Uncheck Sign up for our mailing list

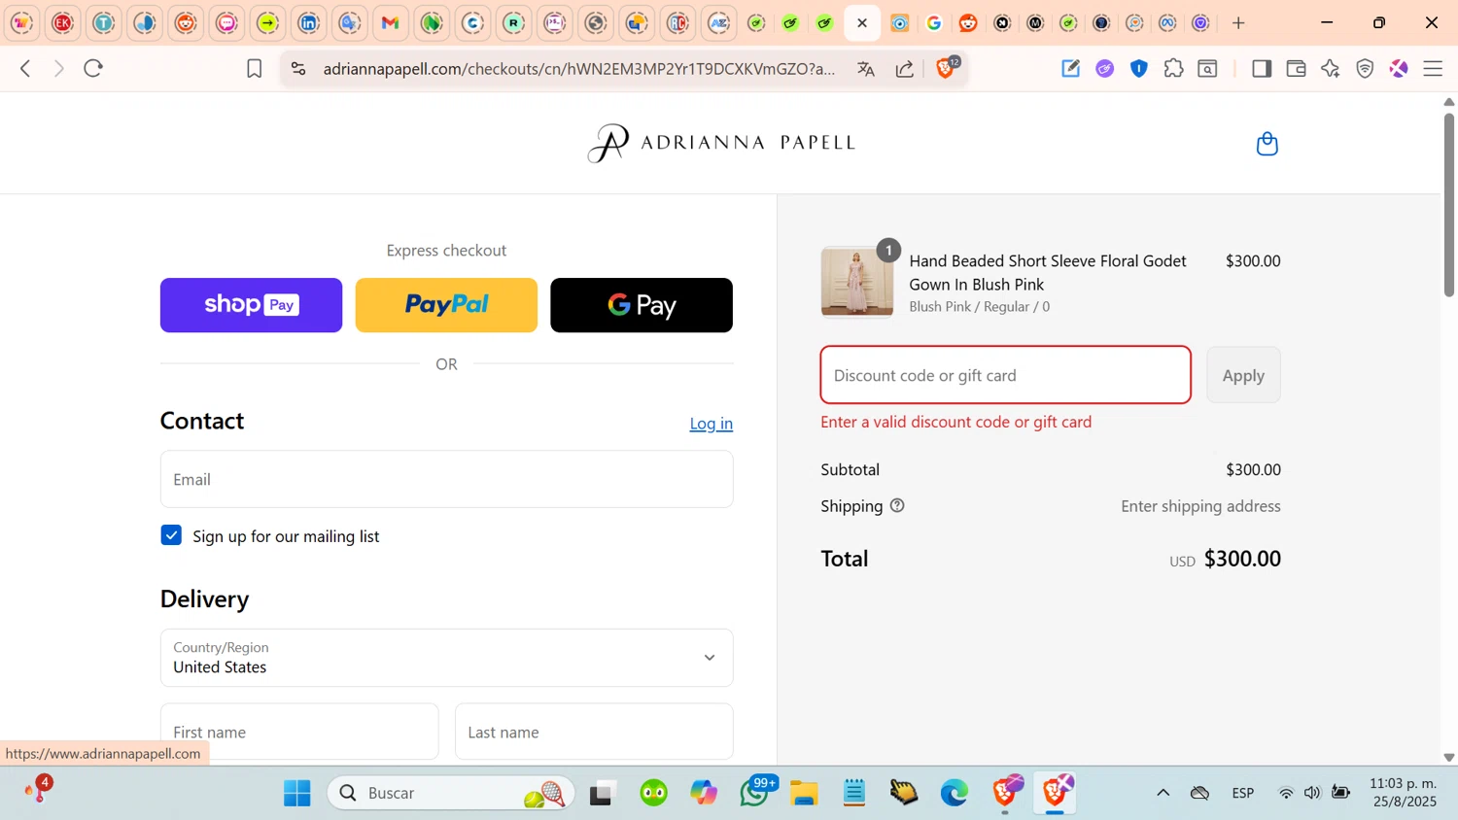(x=171, y=535)
